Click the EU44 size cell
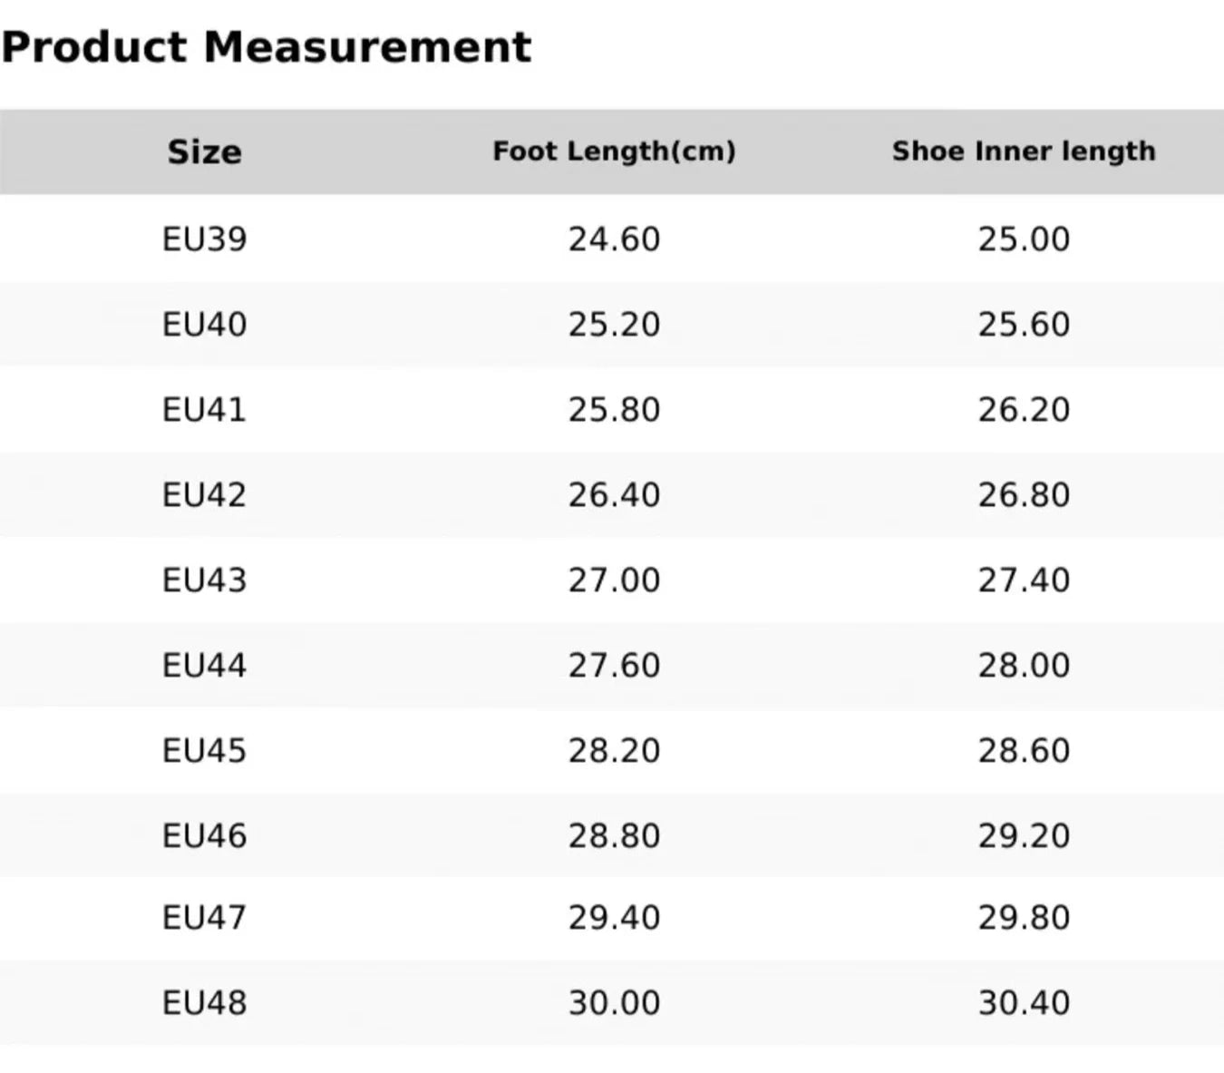The width and height of the screenshot is (1224, 1073). pos(204,665)
